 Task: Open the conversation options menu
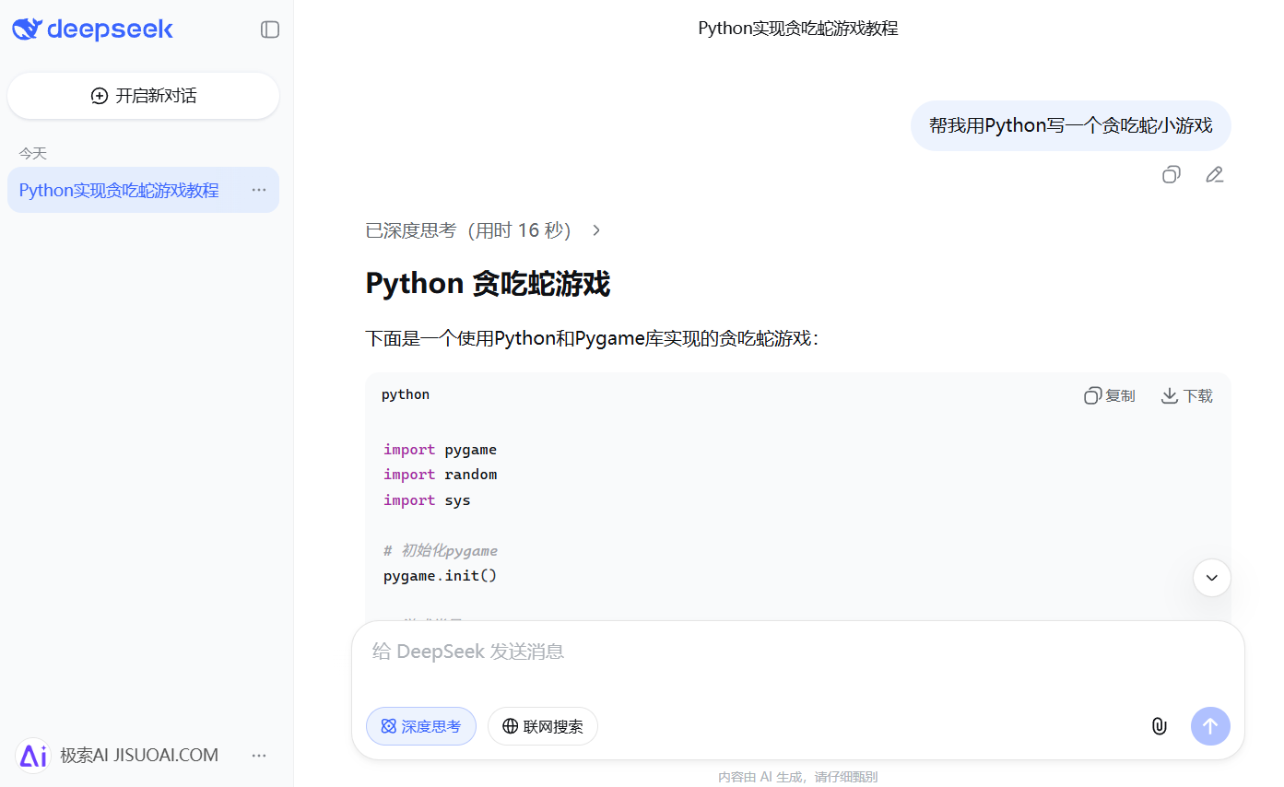(258, 190)
